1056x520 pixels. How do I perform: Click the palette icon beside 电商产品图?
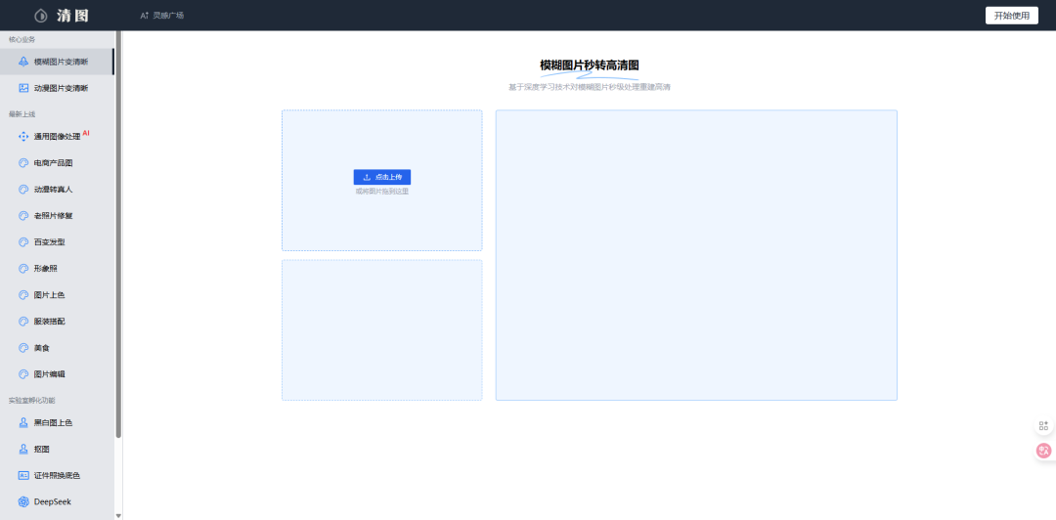click(x=23, y=163)
